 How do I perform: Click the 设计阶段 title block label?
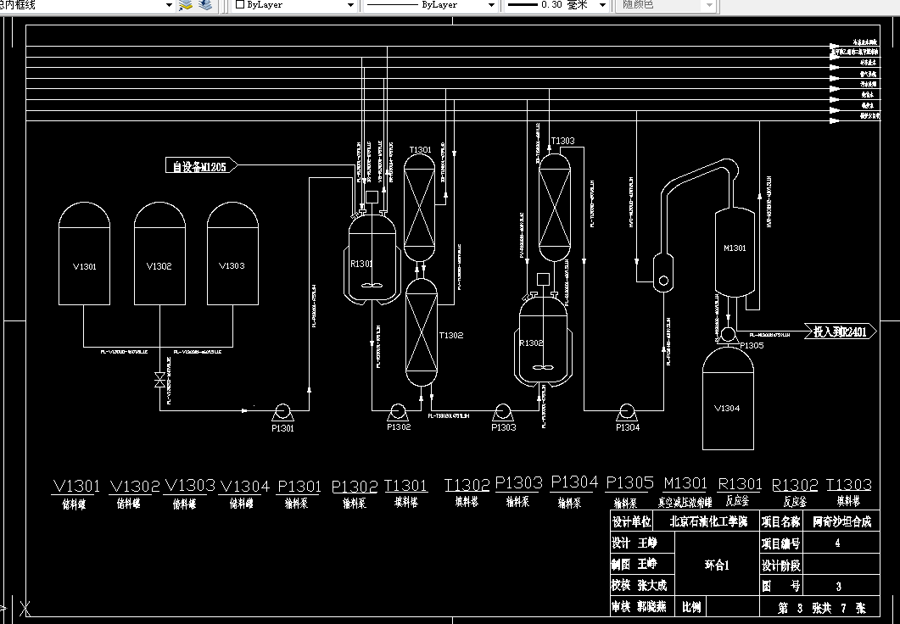(780, 565)
